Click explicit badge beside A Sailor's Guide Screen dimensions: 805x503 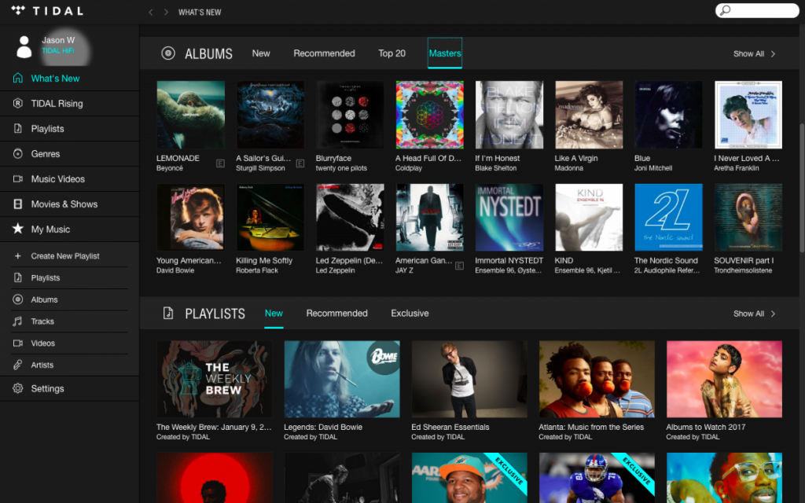[300, 163]
